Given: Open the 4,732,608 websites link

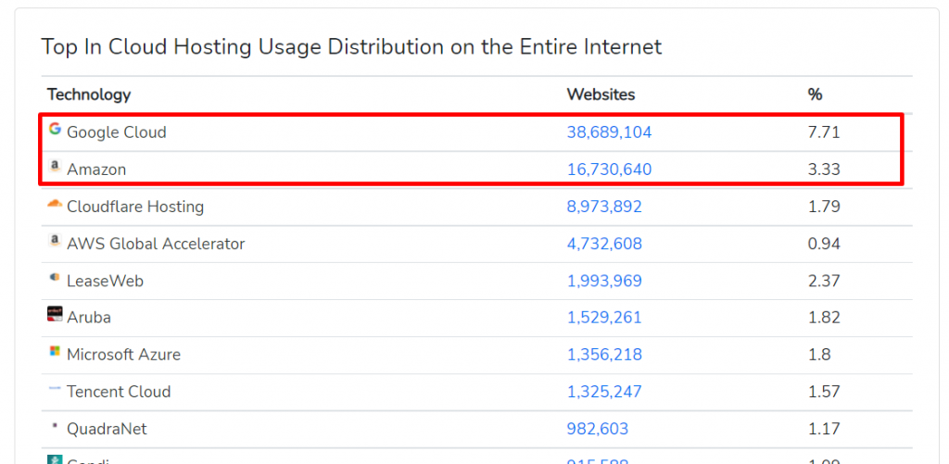Looking at the screenshot, I should coord(604,244).
